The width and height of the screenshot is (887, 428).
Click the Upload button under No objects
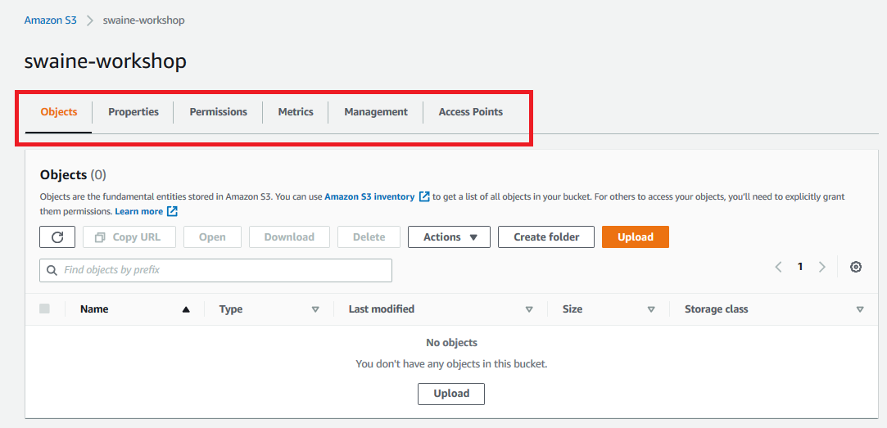click(x=451, y=394)
